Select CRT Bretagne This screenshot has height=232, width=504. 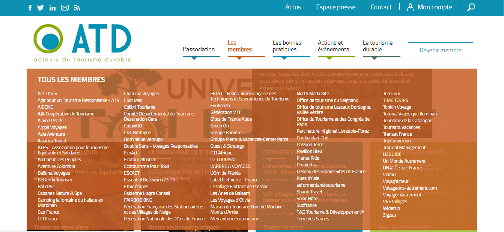tap(138, 133)
